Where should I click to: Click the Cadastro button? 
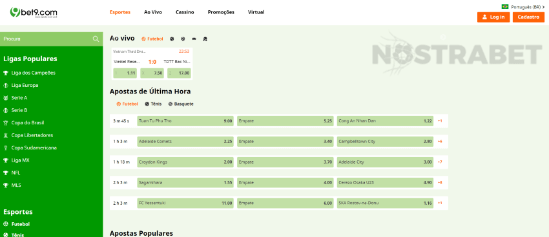528,17
